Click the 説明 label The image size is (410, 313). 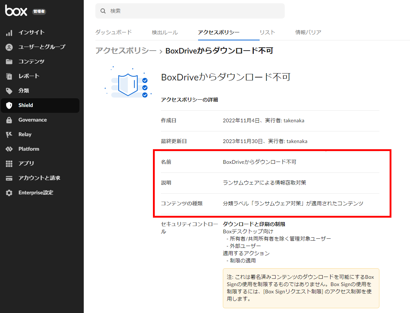(x=166, y=183)
